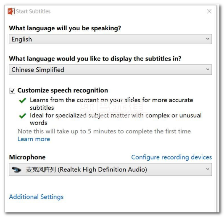Viewport: 224px width, 217px height.
Task: Click the chevron beside Chinese Simplified
Action: click(x=208, y=69)
